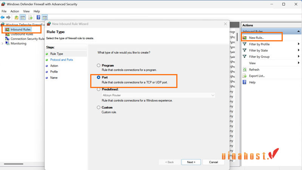Expand the Filter by Profile submenu arrow
This screenshot has width=302, height=170.
pos(298,44)
